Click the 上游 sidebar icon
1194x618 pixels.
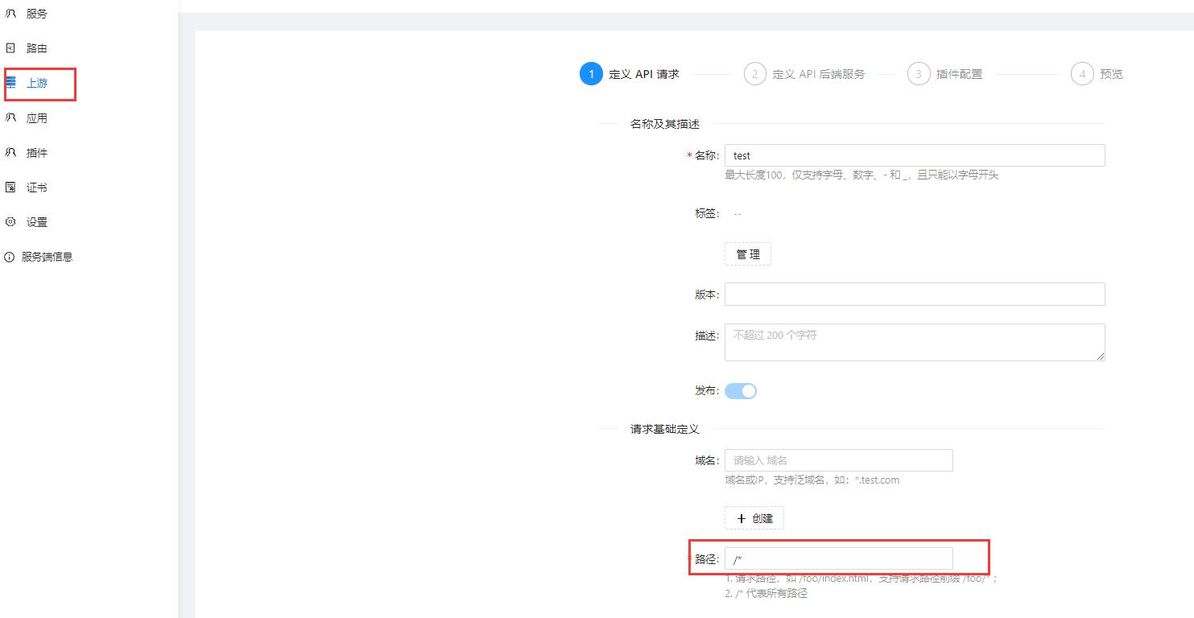[10, 83]
